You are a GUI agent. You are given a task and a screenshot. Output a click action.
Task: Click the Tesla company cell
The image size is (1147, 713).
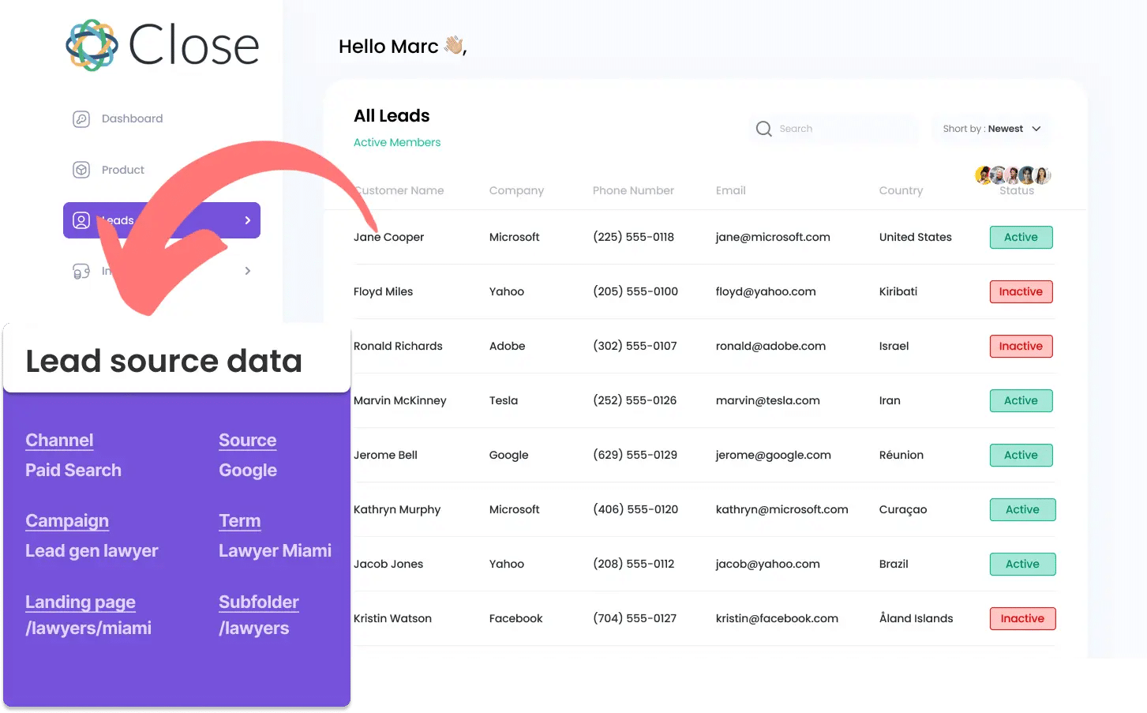click(504, 400)
